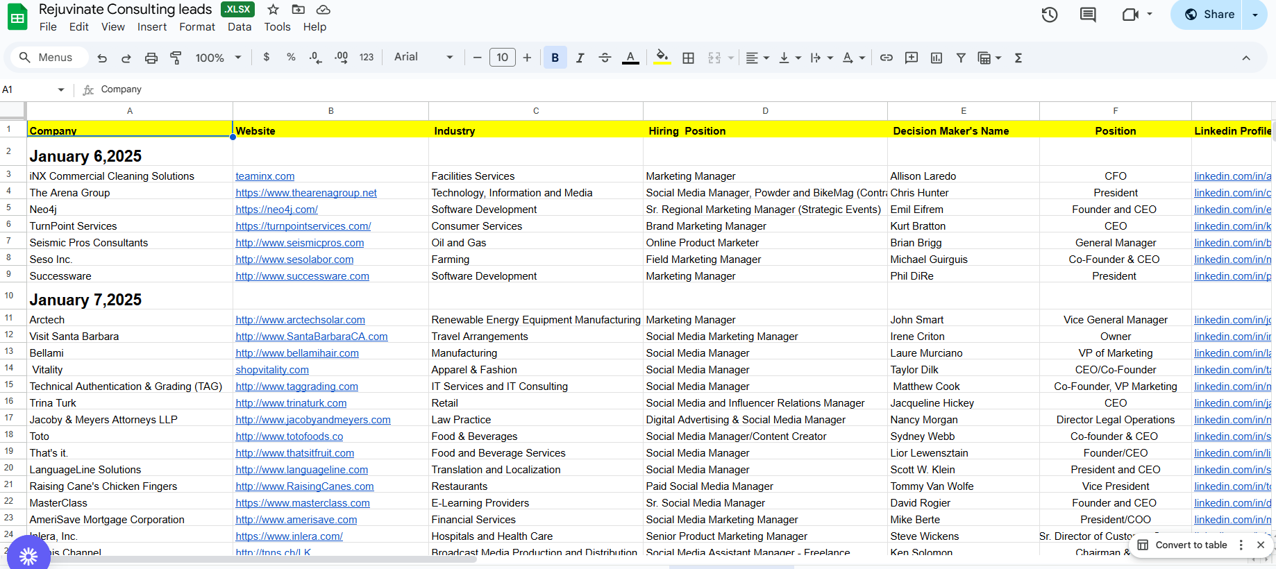Screen dimensions: 1276x569
Task: Insert a chart from the toolbar
Action: click(x=937, y=58)
